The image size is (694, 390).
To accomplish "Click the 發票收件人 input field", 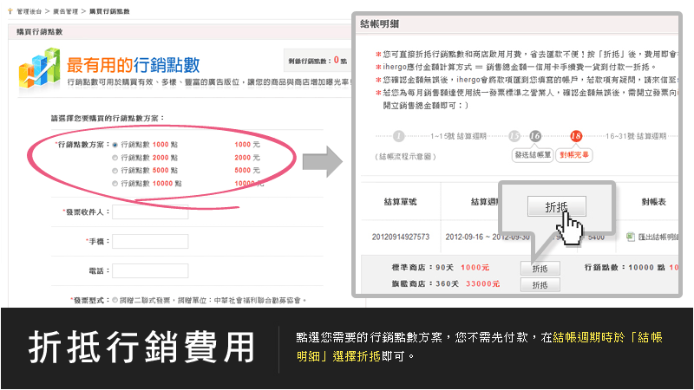I will pyautogui.click(x=150, y=212).
